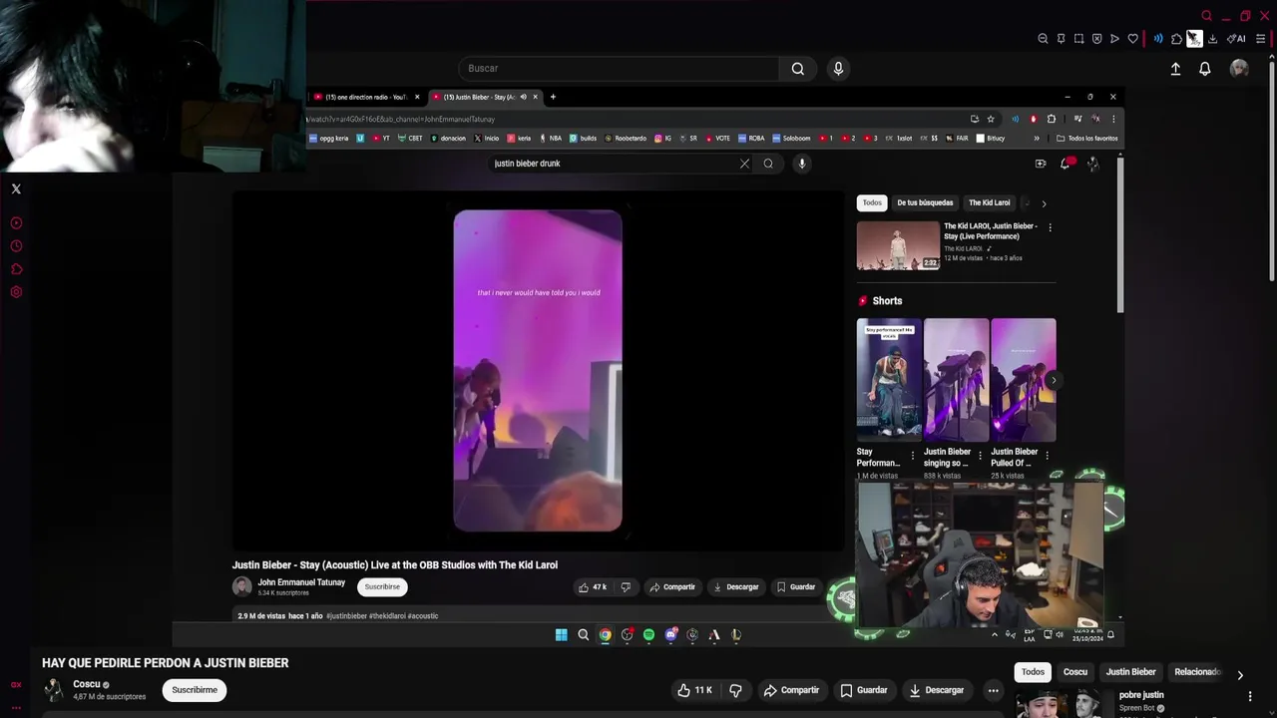Open inner YouTube notifications bell with badge
The width and height of the screenshot is (1277, 718).
click(x=1065, y=164)
